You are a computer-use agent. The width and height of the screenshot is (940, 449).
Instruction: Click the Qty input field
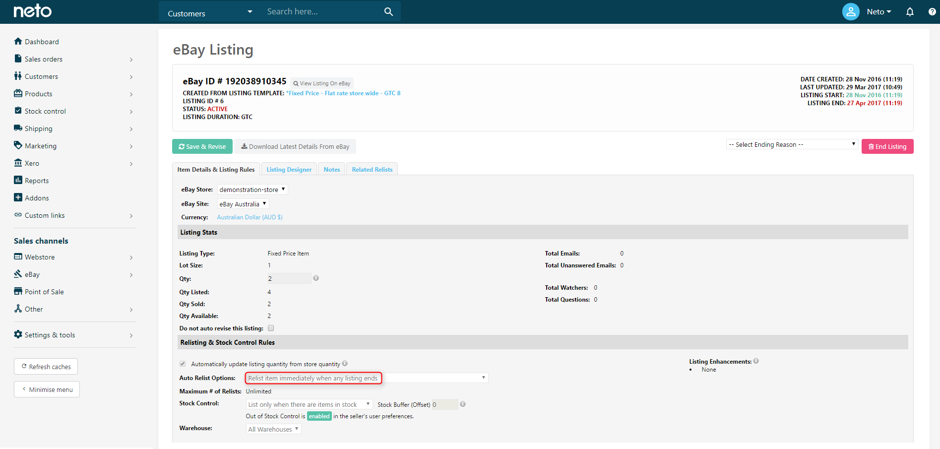[x=289, y=278]
